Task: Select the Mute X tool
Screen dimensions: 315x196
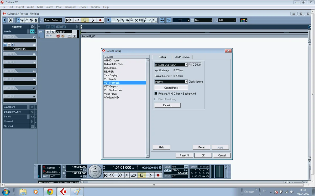Action: pyautogui.click(x=136, y=20)
